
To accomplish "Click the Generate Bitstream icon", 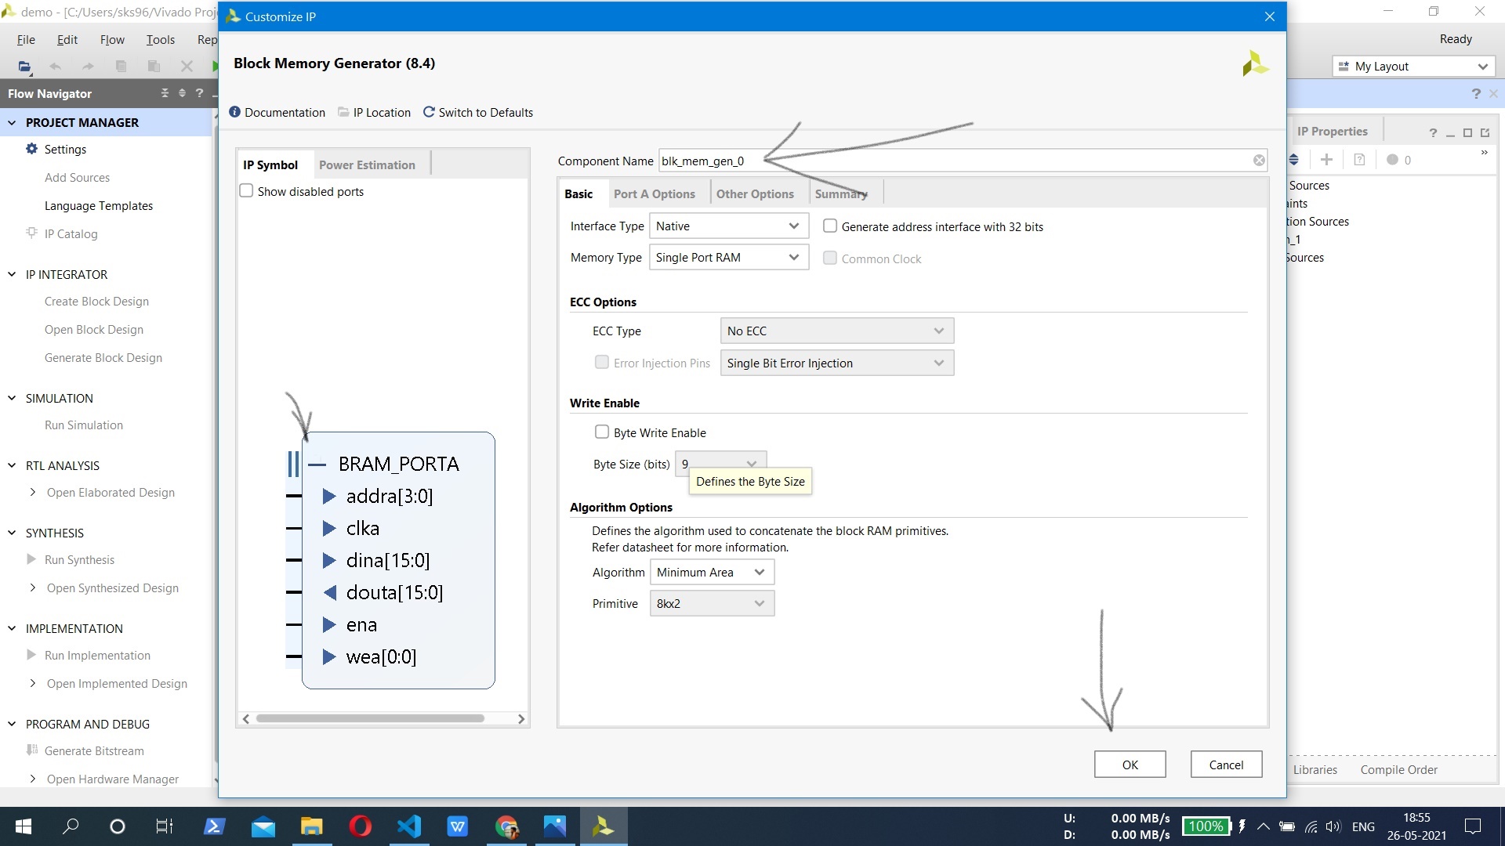I will [x=32, y=750].
